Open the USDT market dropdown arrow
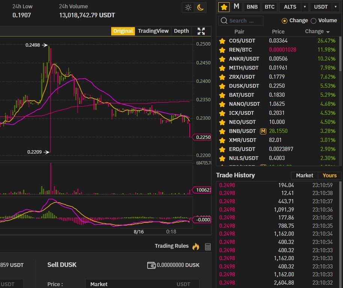Viewport: 343px width, 288px height. [335, 7]
